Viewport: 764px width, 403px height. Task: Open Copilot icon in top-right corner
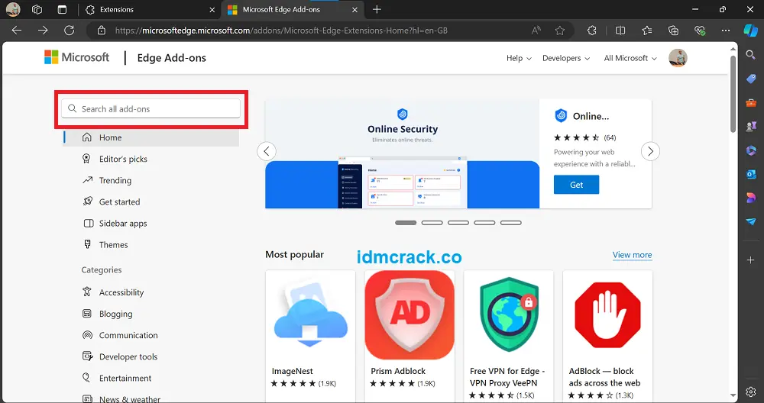(750, 31)
